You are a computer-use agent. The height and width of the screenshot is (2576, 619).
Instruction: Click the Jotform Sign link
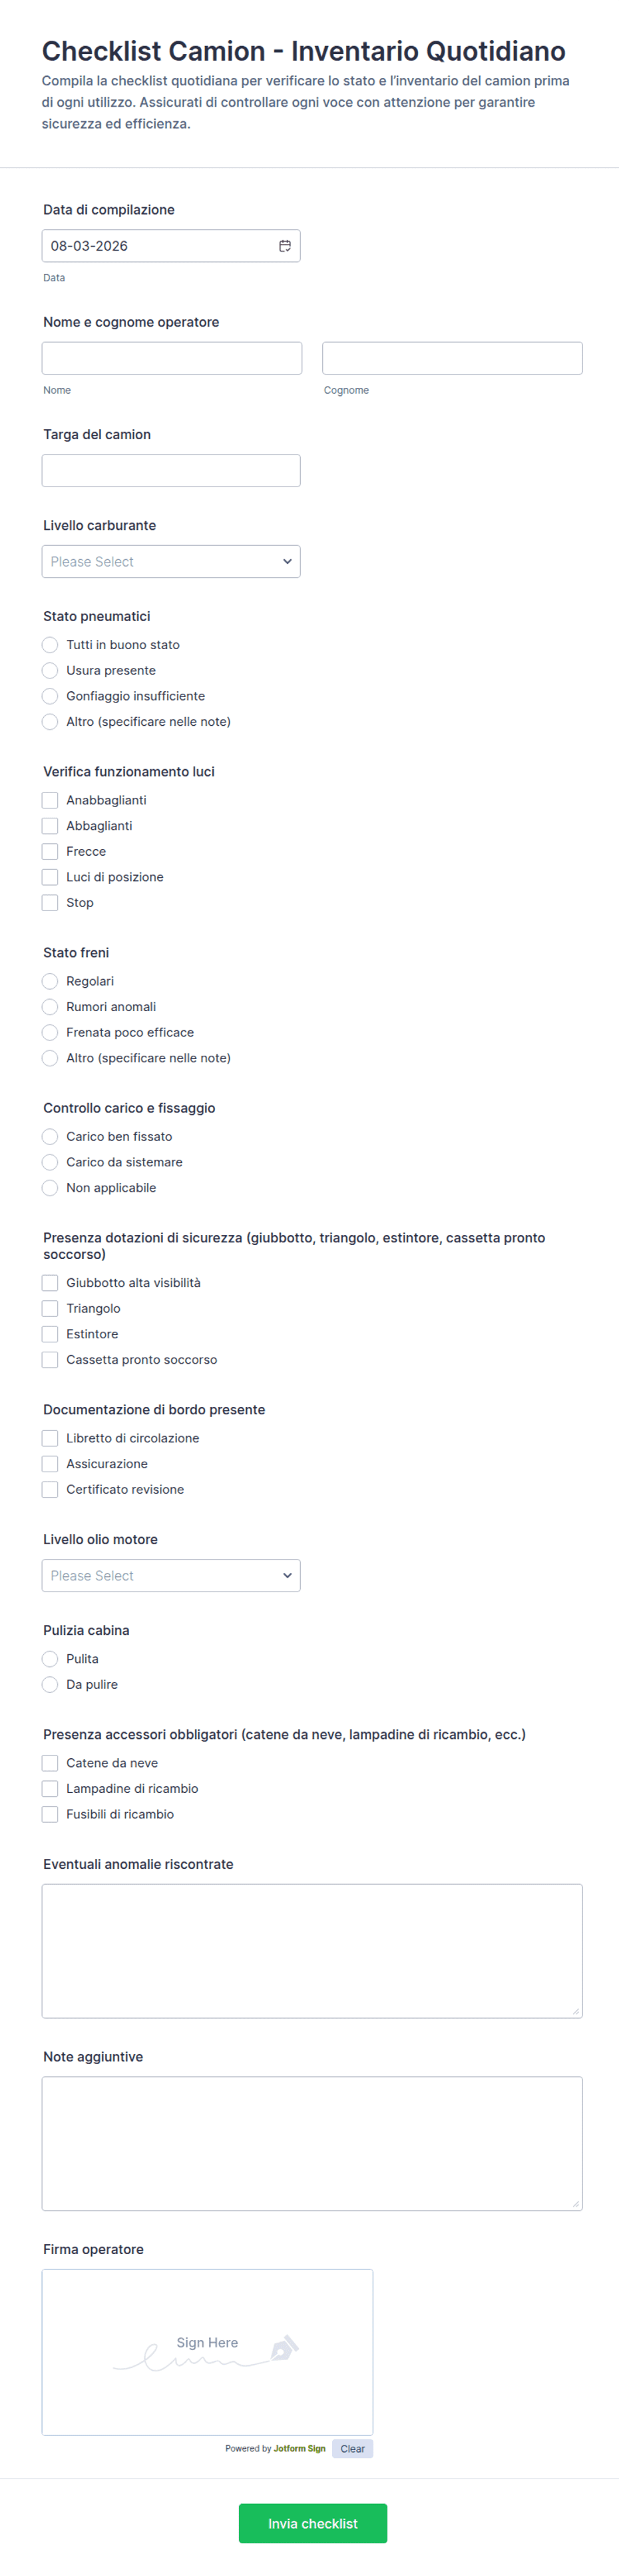[x=300, y=2449]
